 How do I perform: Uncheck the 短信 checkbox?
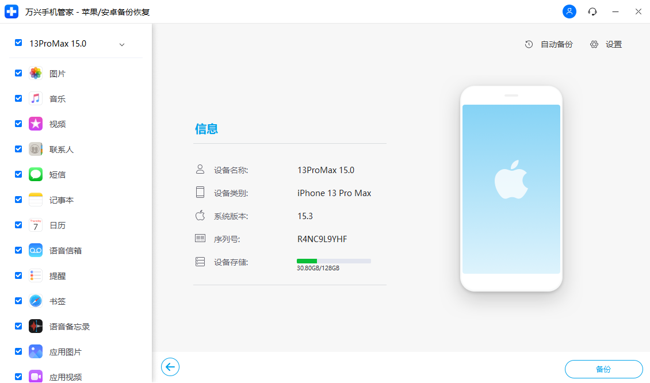click(x=18, y=174)
